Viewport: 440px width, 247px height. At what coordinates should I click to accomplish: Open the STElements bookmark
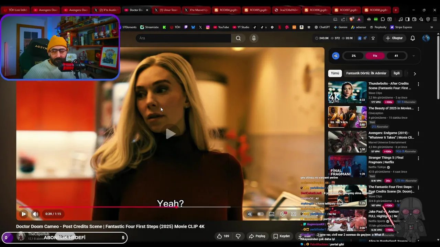pyautogui.click(x=128, y=27)
